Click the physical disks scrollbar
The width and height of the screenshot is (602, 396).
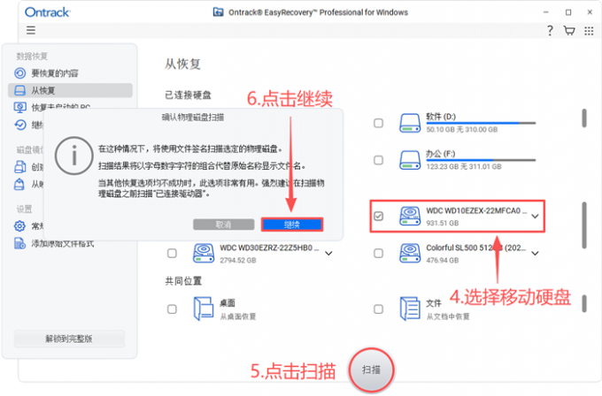pos(584,225)
